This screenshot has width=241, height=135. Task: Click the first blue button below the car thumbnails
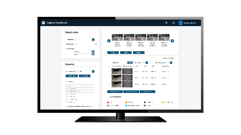tap(113, 53)
